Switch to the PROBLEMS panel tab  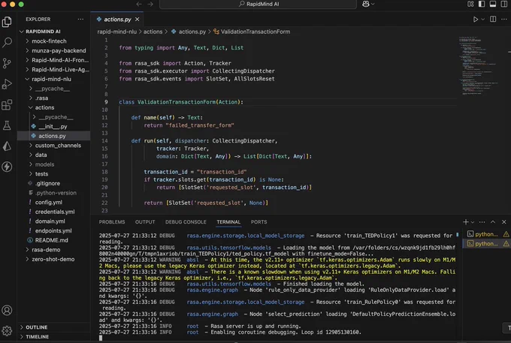(112, 222)
